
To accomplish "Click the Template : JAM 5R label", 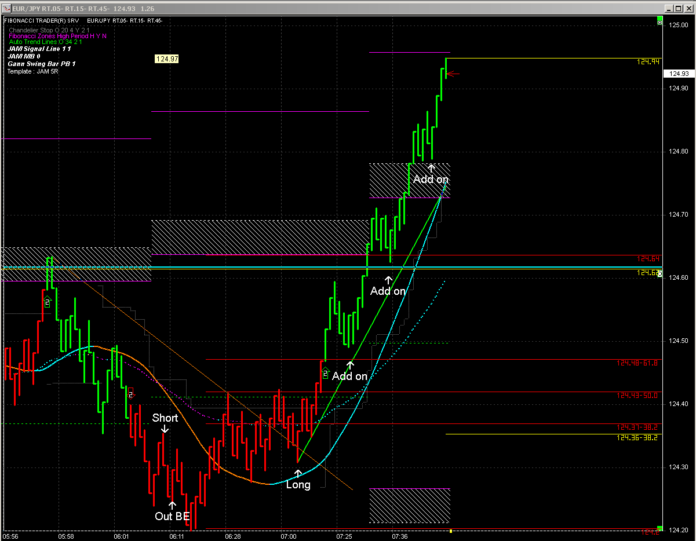I will point(33,71).
